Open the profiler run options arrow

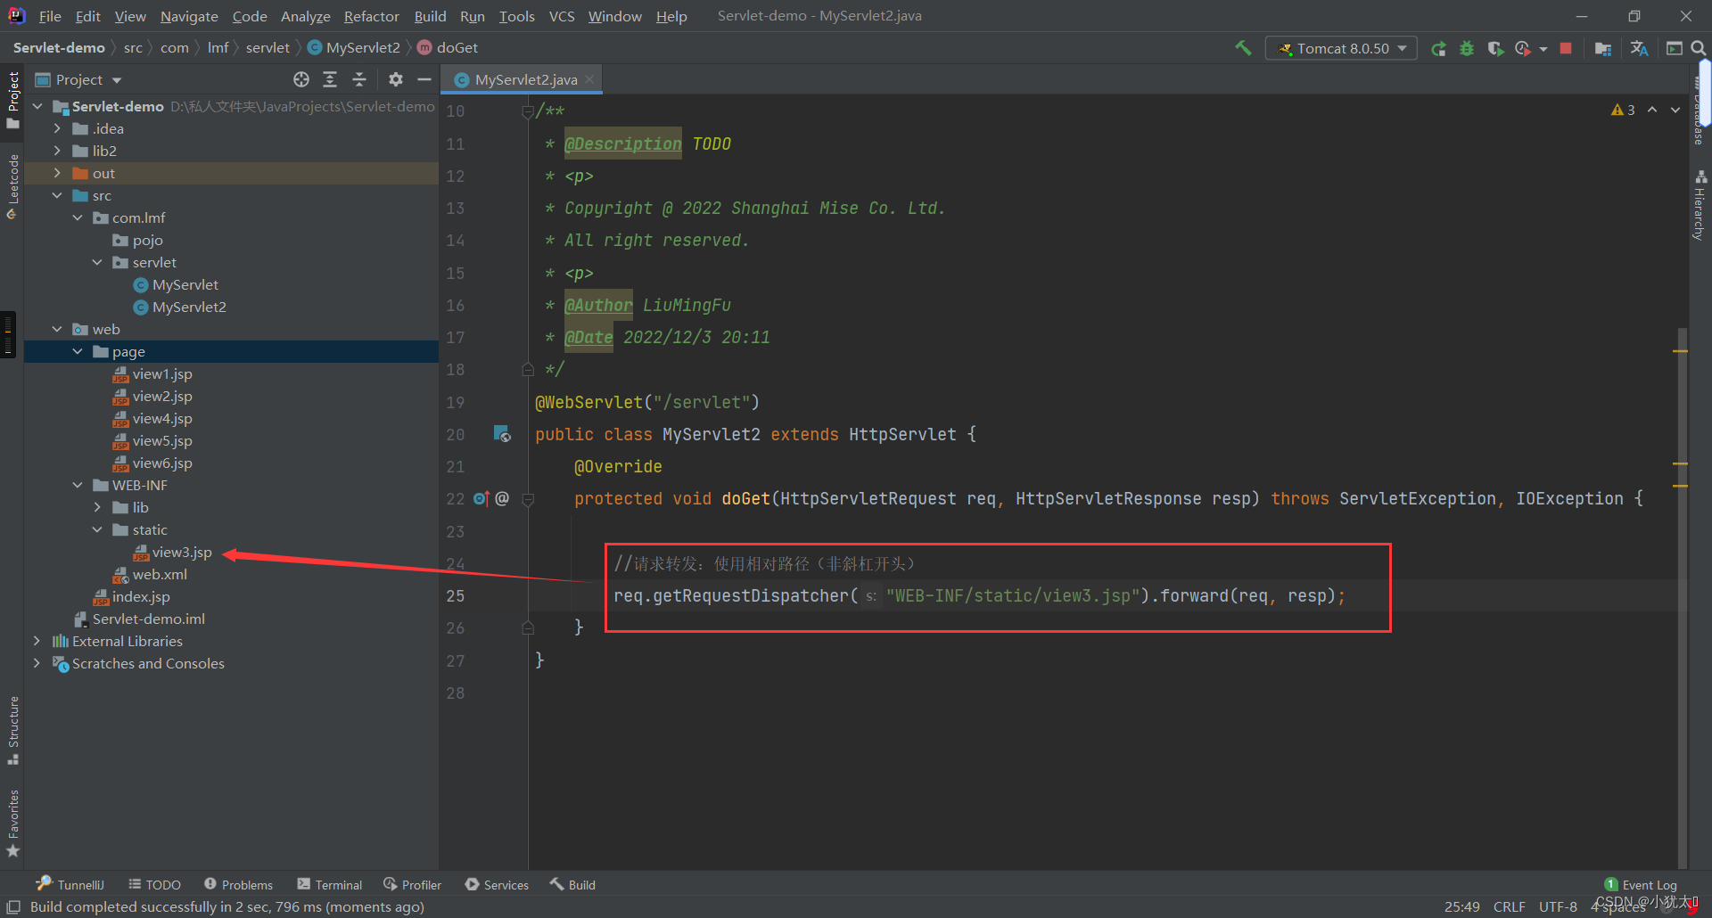click(x=1543, y=49)
